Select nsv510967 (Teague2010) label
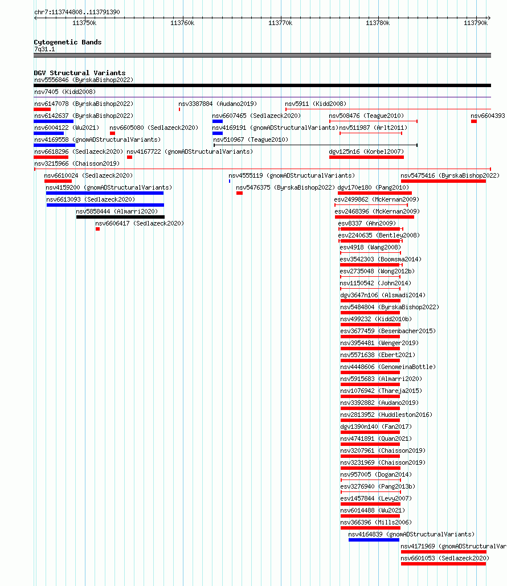This screenshot has width=507, height=586. (251, 140)
